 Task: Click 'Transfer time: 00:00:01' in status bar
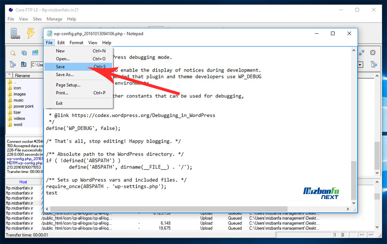(x=27, y=235)
